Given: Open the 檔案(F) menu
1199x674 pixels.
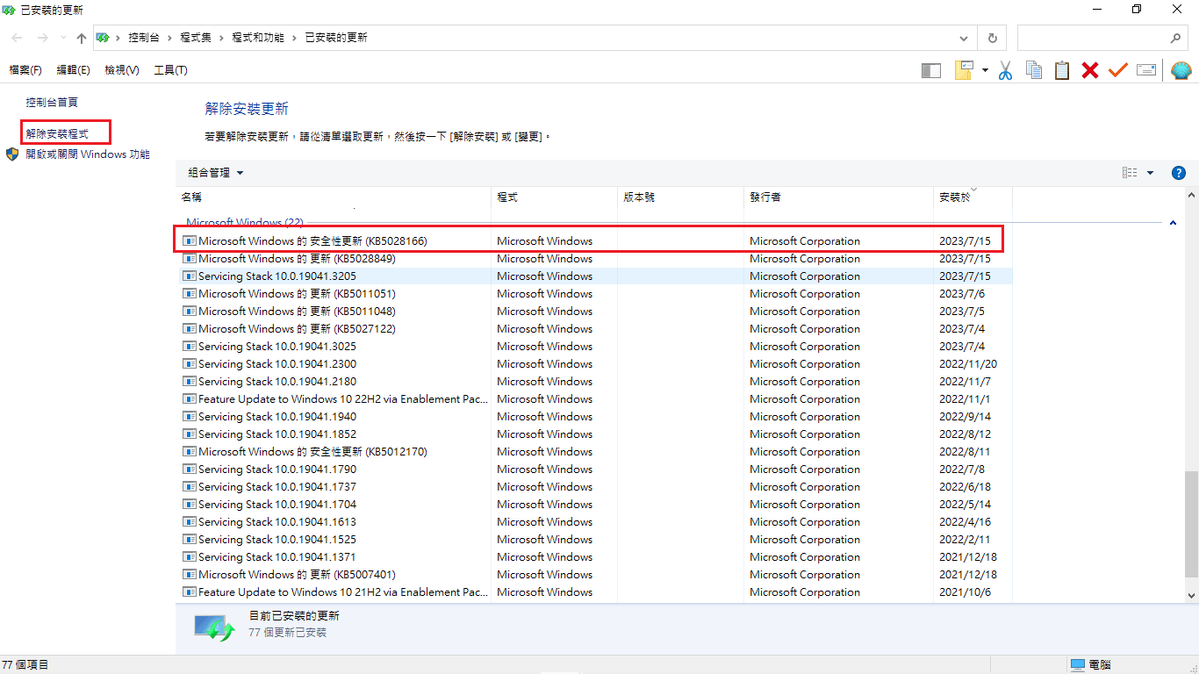Looking at the screenshot, I should (x=25, y=70).
